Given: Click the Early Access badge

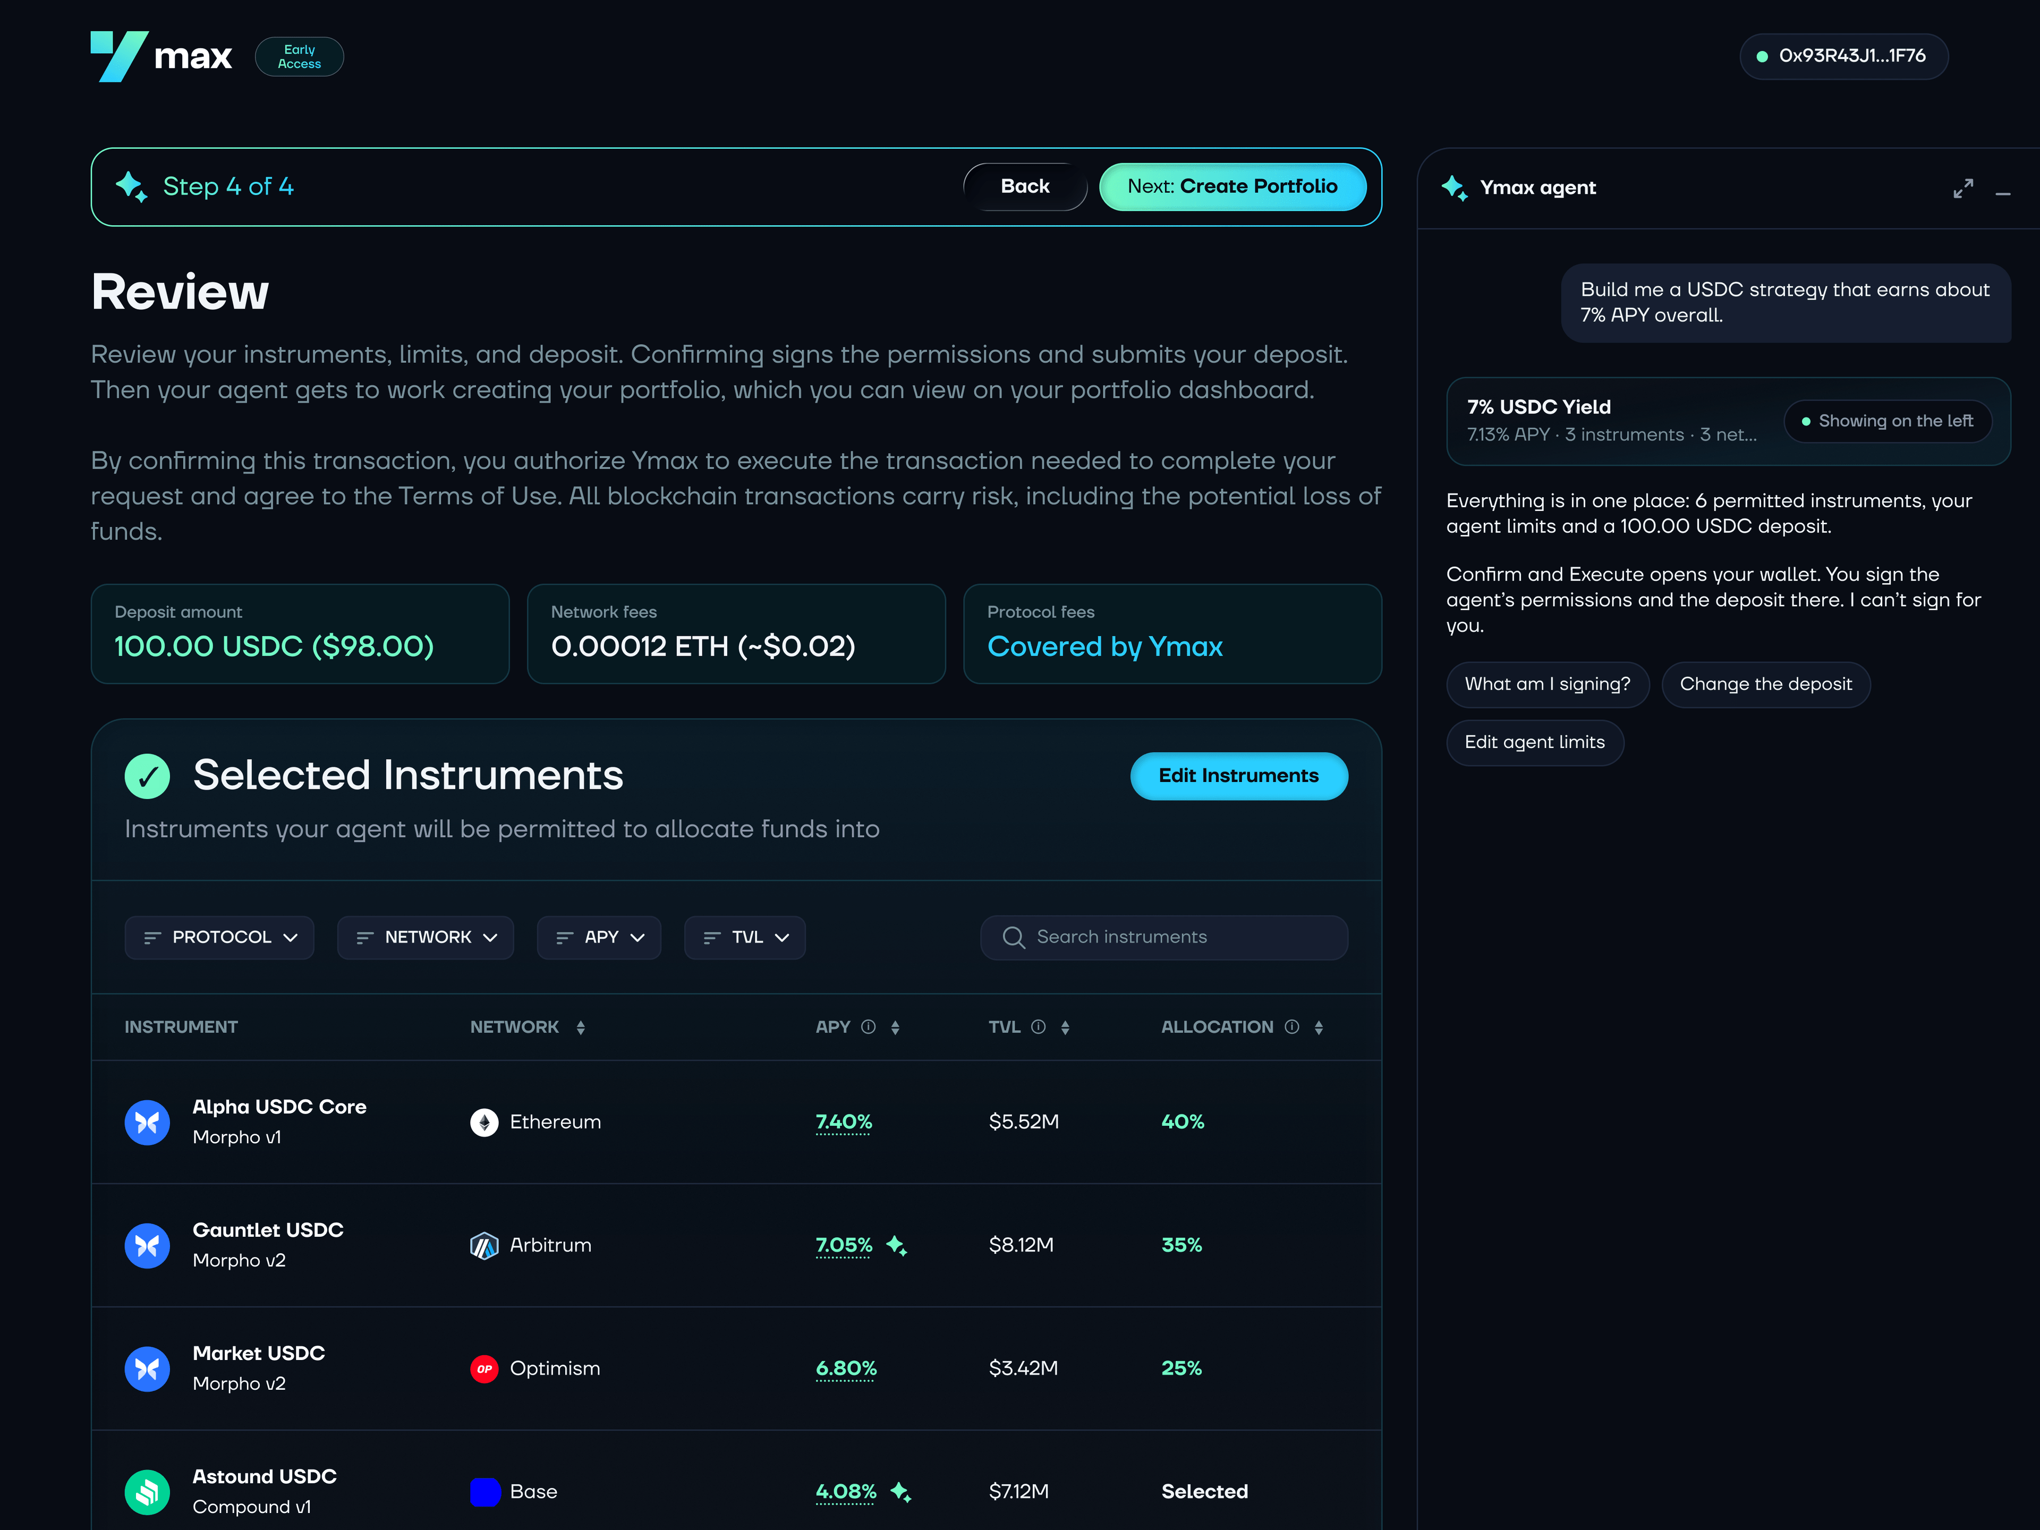Looking at the screenshot, I should point(299,56).
